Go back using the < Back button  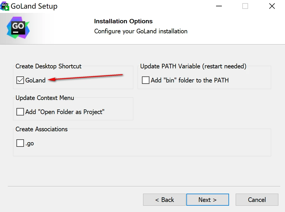(x=164, y=200)
